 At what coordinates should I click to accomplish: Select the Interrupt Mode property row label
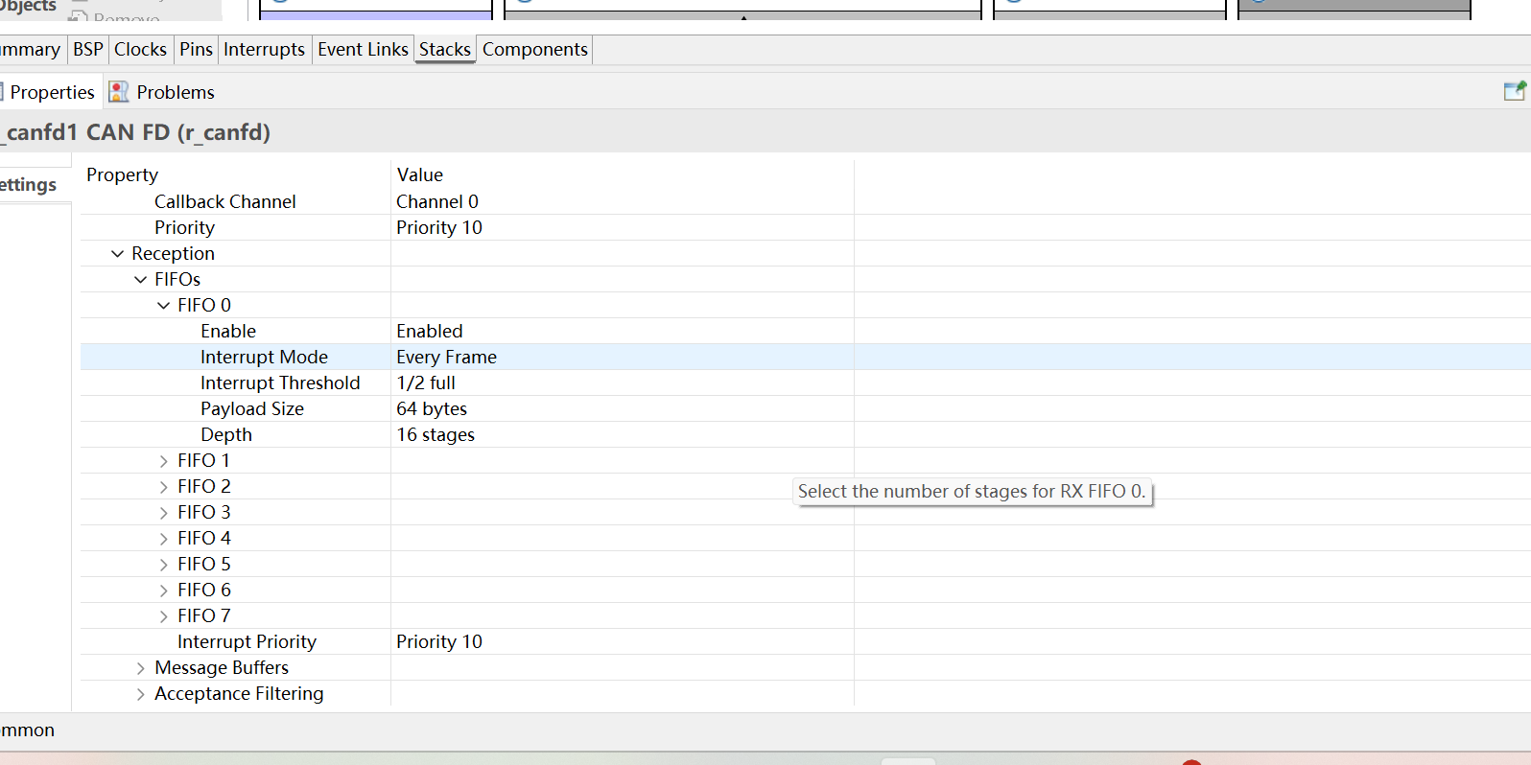[x=264, y=357]
